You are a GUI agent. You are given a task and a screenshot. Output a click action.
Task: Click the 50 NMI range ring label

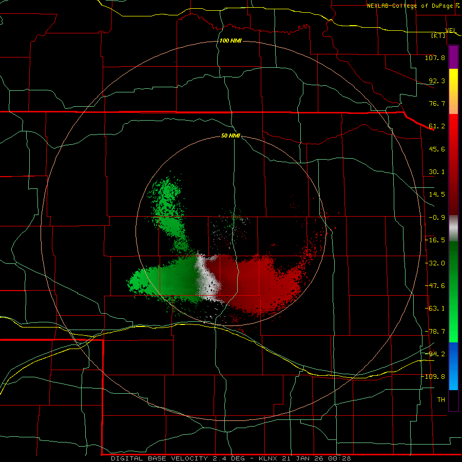coord(230,136)
